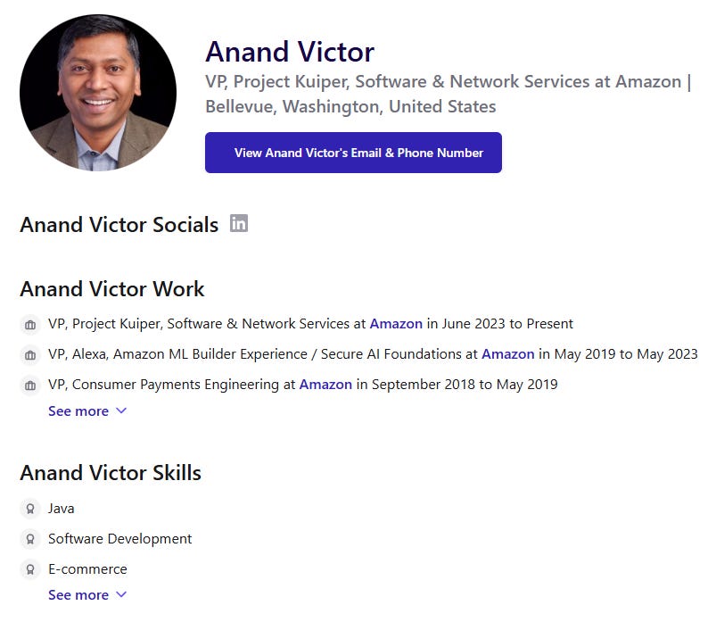Click badge icon next to Software Development
Image resolution: width=716 pixels, height=622 pixels.
click(x=30, y=539)
